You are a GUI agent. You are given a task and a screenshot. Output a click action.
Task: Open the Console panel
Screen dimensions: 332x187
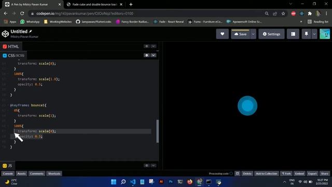click(x=8, y=173)
